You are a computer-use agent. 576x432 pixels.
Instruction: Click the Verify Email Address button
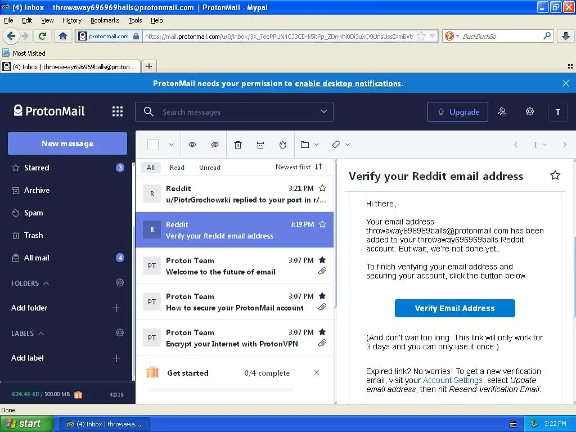click(x=454, y=308)
